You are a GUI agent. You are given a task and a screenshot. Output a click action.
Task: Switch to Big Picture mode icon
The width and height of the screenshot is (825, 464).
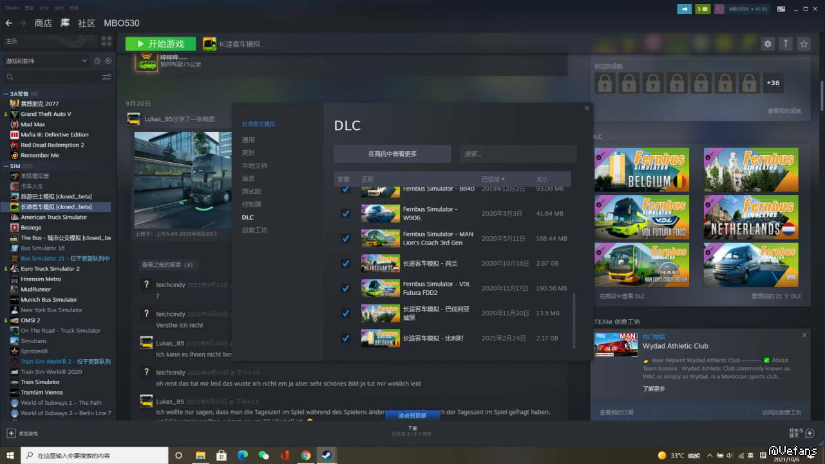click(781, 9)
